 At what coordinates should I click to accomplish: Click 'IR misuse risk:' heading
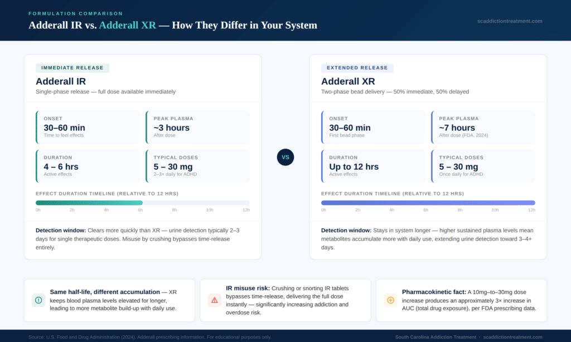pyautogui.click(x=248, y=288)
